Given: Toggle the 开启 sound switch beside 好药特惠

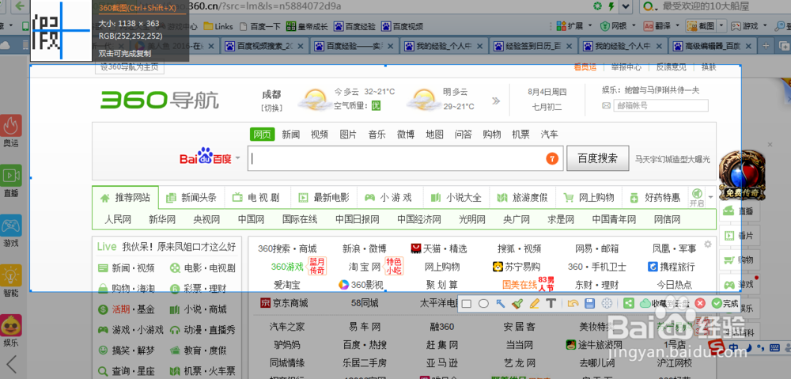Looking at the screenshot, I should click(697, 197).
